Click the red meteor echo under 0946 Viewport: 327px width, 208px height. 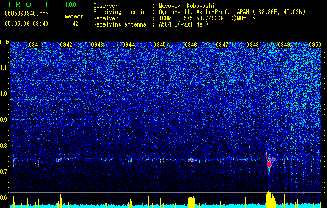point(191,160)
